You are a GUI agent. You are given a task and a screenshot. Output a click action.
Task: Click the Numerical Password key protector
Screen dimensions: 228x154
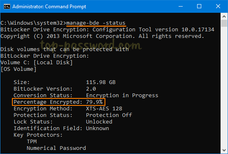coord(56,148)
